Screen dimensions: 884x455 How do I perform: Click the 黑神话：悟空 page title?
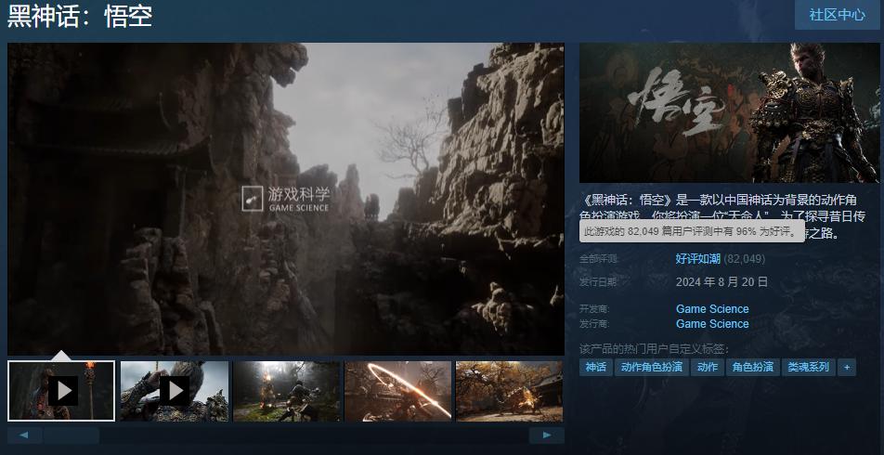point(80,17)
